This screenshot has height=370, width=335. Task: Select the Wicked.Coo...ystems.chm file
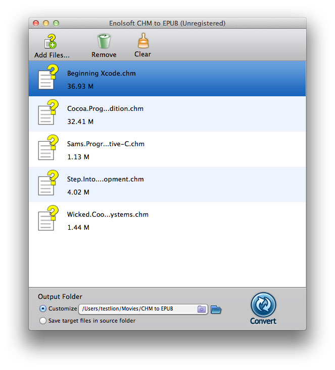(x=167, y=220)
